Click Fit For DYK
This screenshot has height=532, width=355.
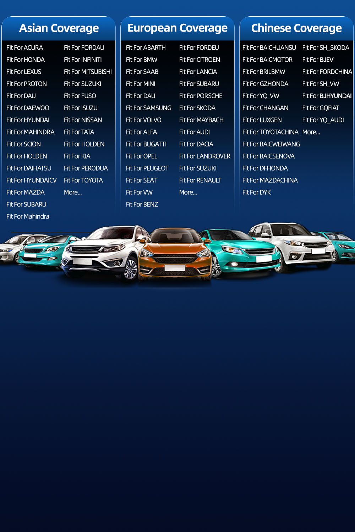pyautogui.click(x=256, y=193)
